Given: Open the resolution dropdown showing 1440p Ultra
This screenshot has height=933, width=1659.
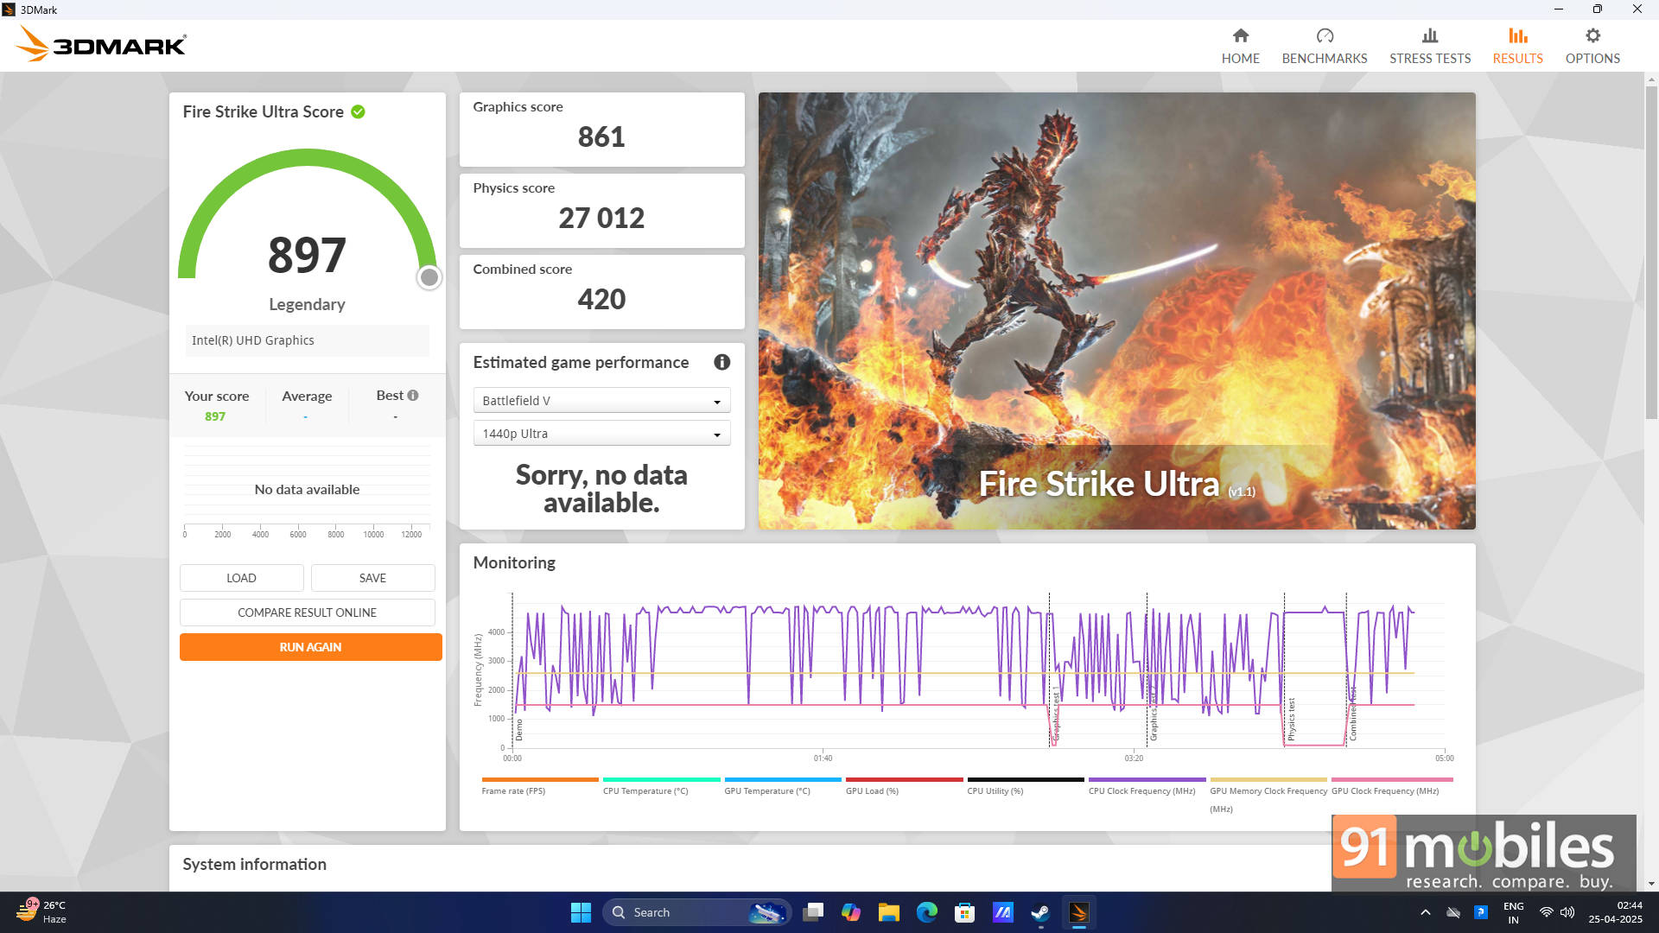Looking at the screenshot, I should (x=601, y=434).
